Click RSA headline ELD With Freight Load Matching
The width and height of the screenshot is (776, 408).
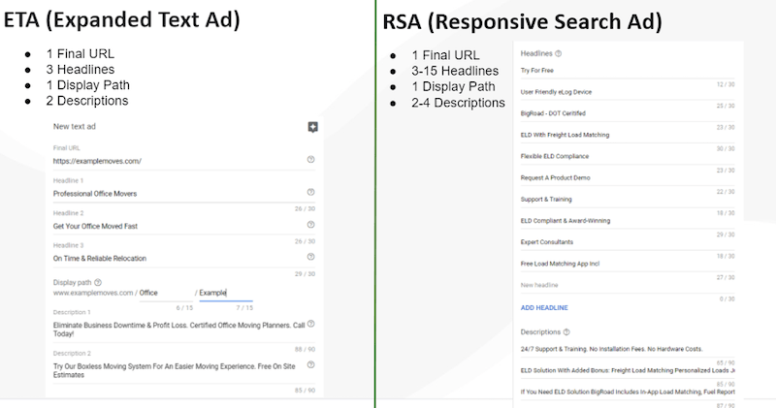tap(628, 135)
